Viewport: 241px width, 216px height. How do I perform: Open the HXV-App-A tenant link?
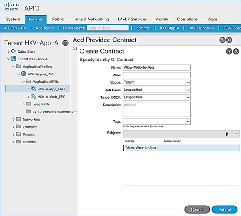tap(169, 28)
